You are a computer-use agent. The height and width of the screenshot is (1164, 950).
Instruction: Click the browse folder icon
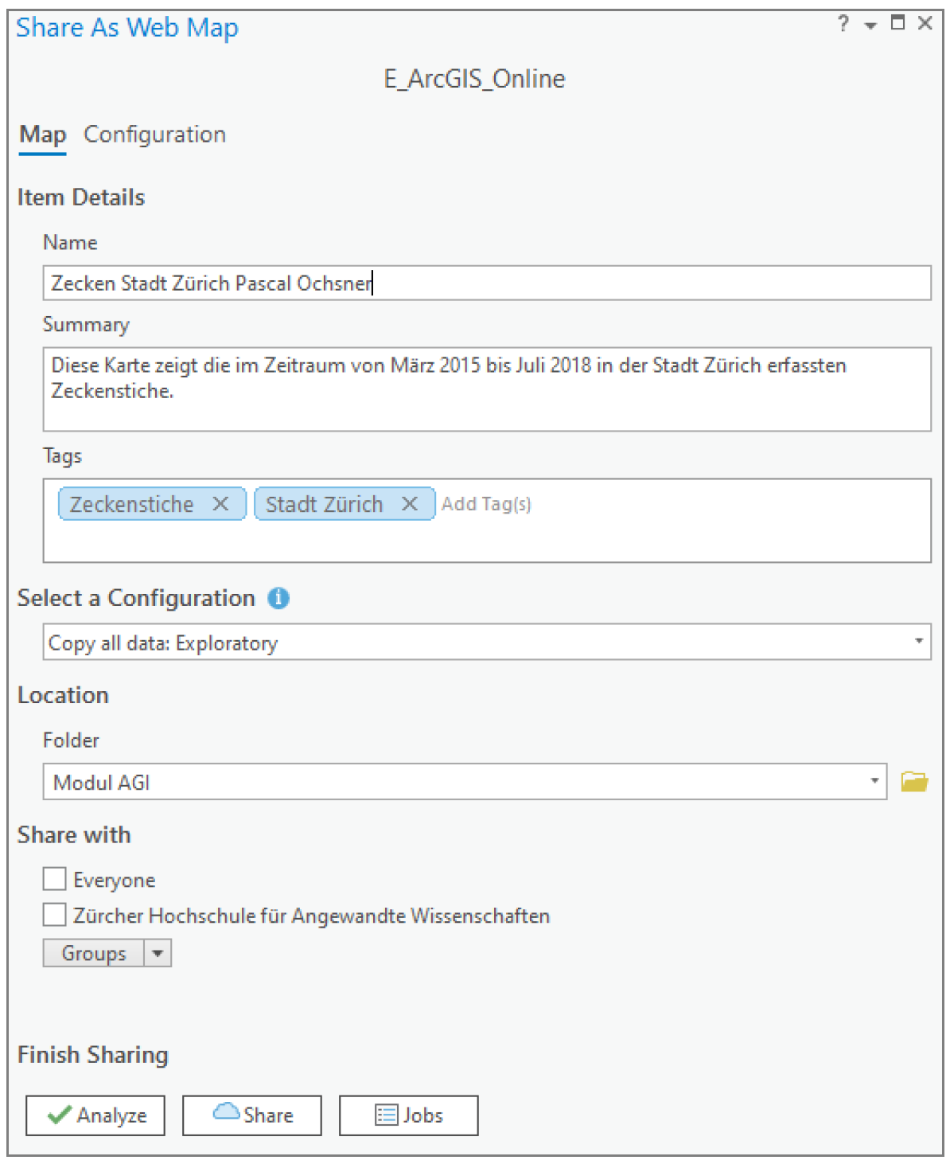pyautogui.click(x=914, y=782)
